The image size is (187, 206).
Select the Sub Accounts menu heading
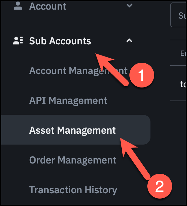coord(60,41)
